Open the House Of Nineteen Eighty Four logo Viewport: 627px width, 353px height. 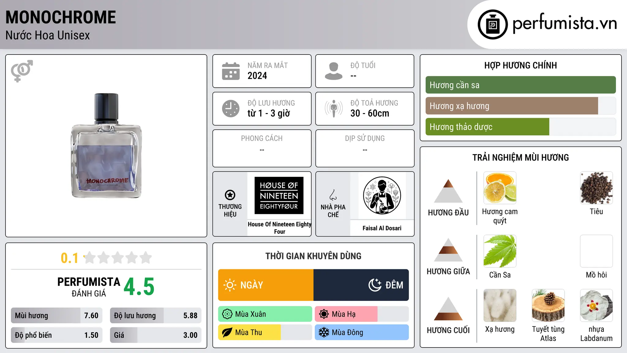click(279, 195)
